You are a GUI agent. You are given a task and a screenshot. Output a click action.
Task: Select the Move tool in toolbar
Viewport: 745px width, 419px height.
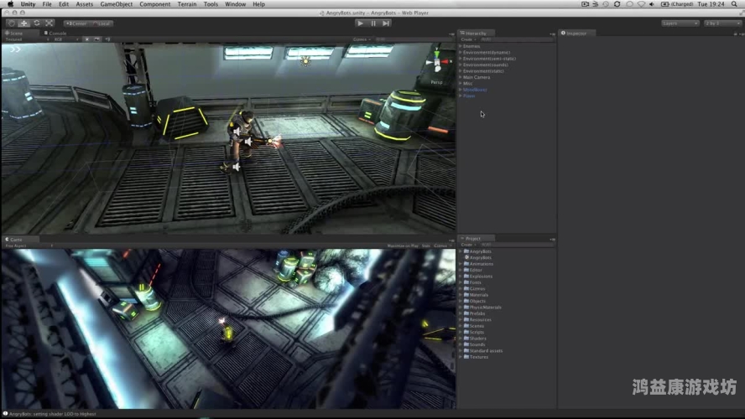24,23
